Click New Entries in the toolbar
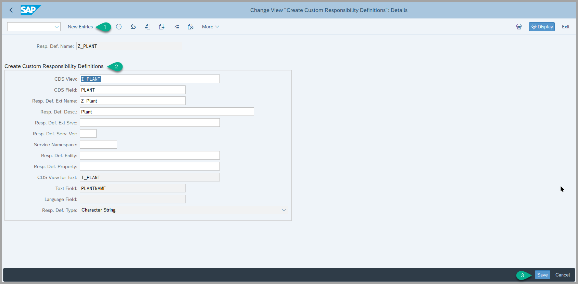Image resolution: width=578 pixels, height=284 pixels. point(80,27)
